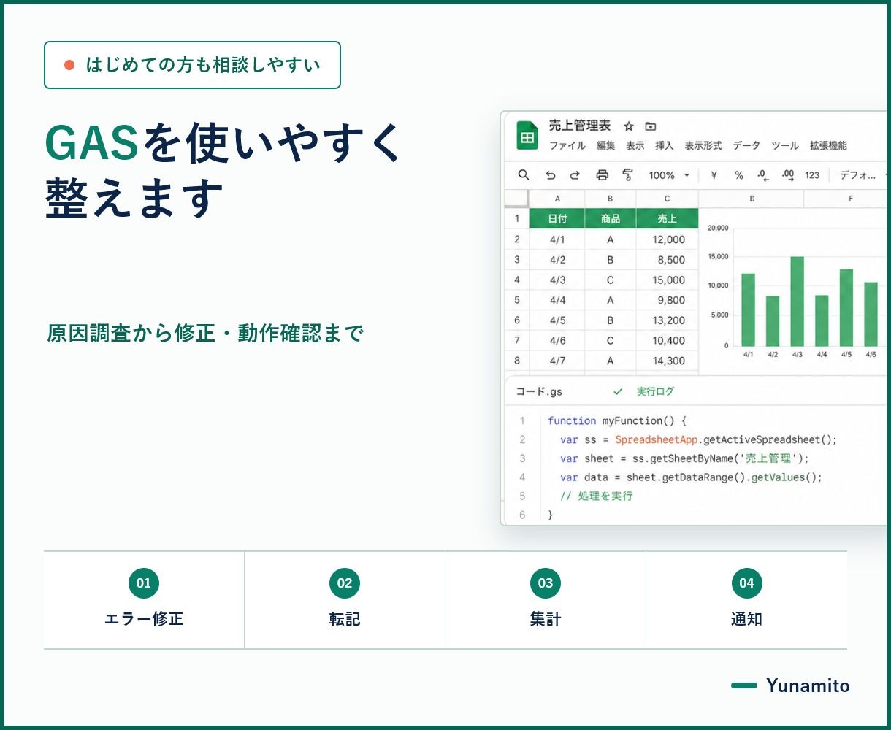
Task: Apply the % percent format
Action: 739,175
